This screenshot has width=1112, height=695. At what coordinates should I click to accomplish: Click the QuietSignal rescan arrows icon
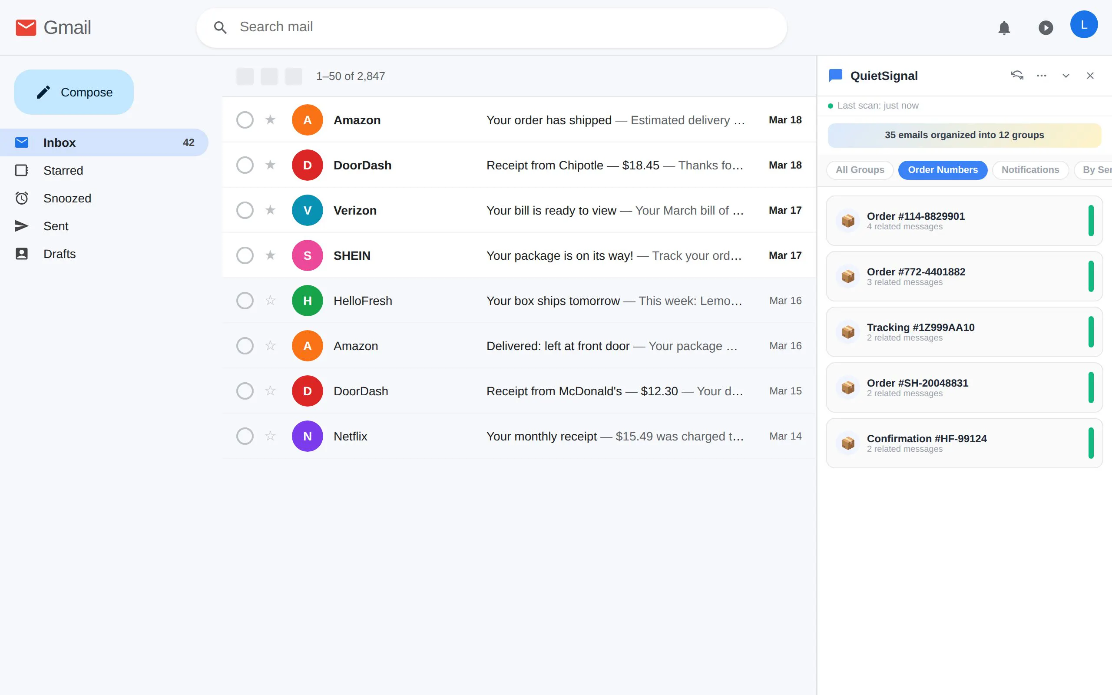pyautogui.click(x=1017, y=76)
